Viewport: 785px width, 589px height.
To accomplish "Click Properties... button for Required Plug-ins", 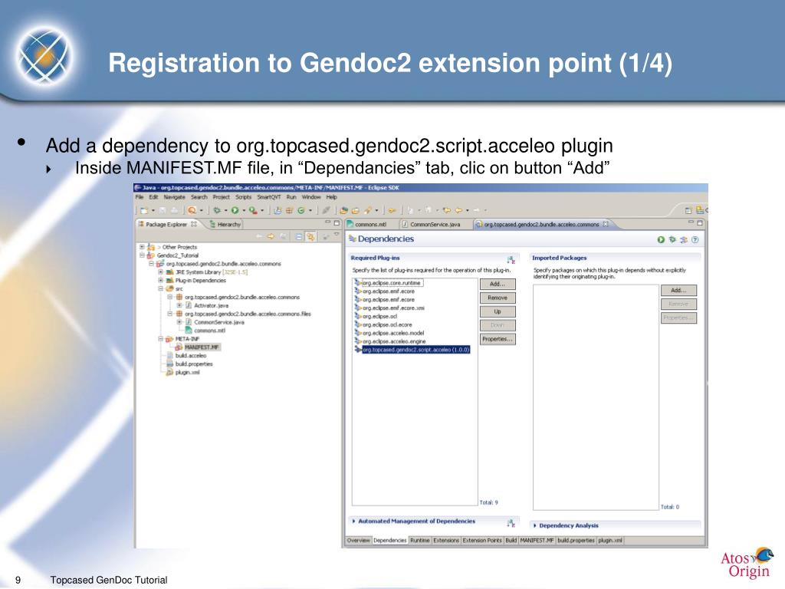I will [497, 339].
